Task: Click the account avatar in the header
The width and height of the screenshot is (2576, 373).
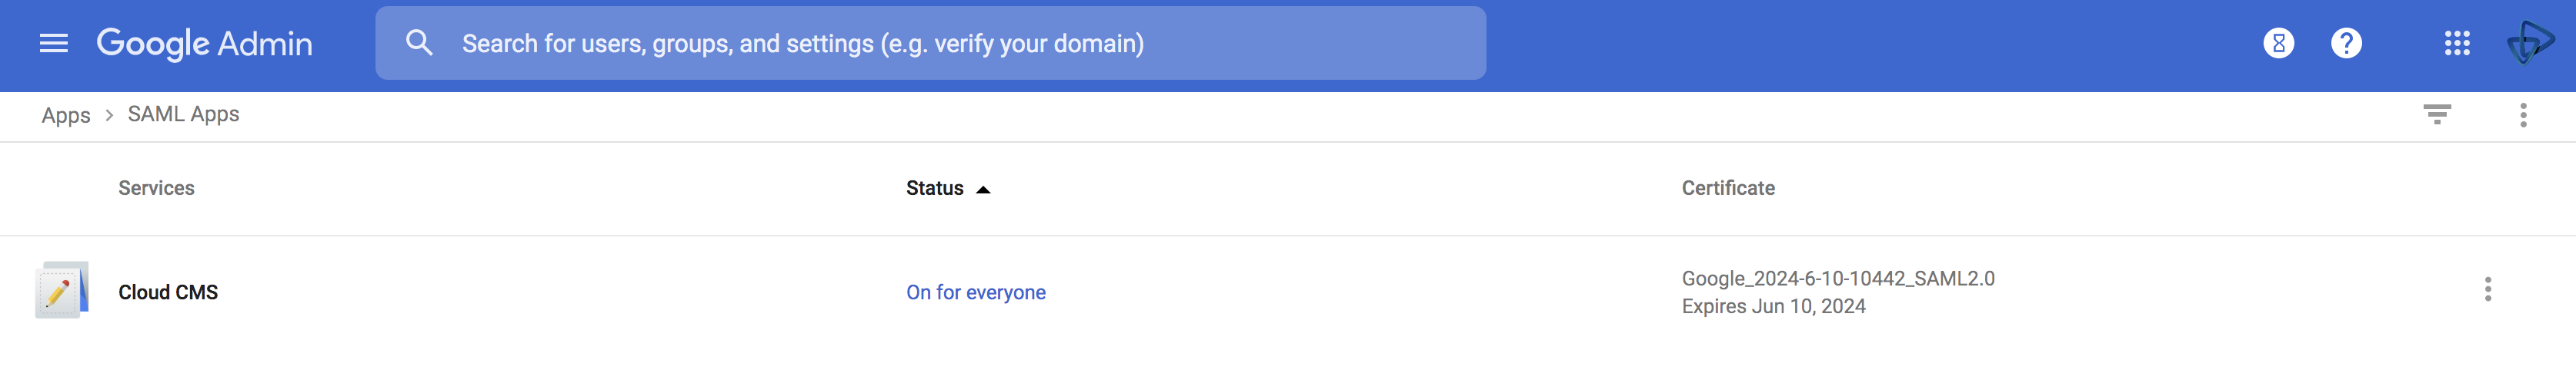Action: [x=2529, y=43]
